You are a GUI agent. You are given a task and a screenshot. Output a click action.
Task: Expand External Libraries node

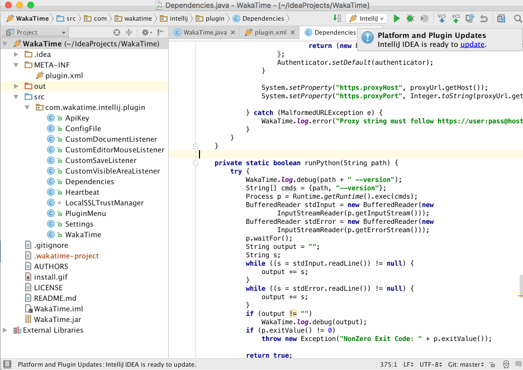click(x=5, y=330)
